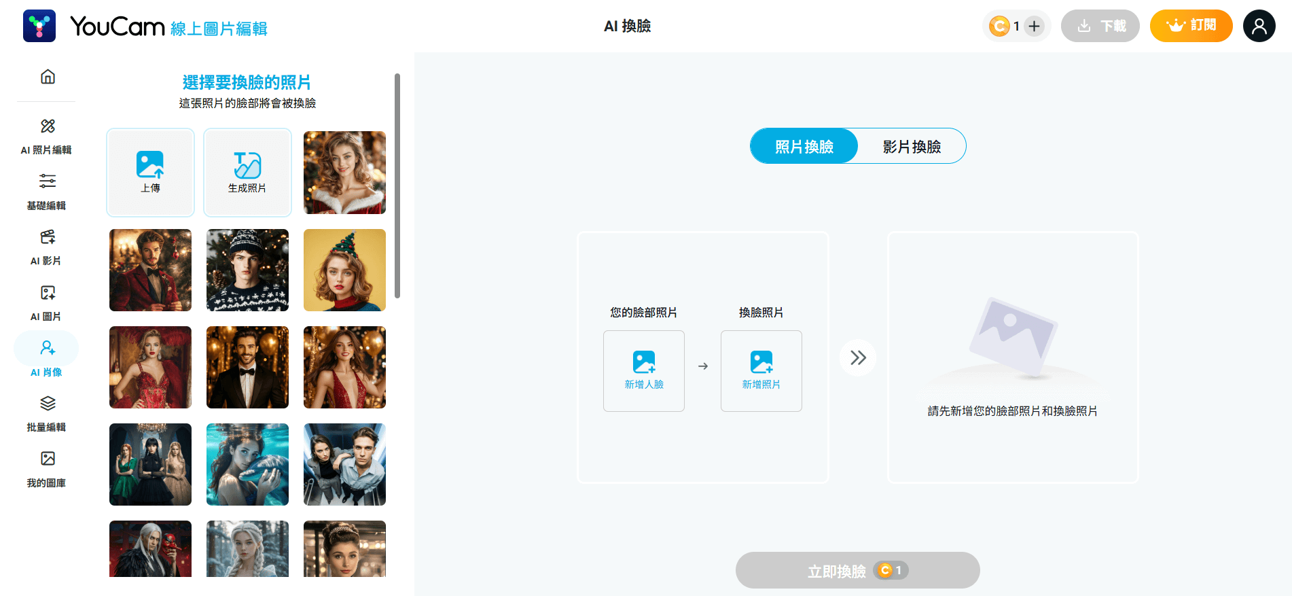Click the double-chevron arrow button
Viewport: 1292px width, 596px height.
click(x=858, y=357)
